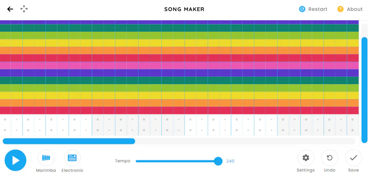Screen dimensions: 368x175
Task: Undo last action with Undo icon
Action: [x=330, y=158]
